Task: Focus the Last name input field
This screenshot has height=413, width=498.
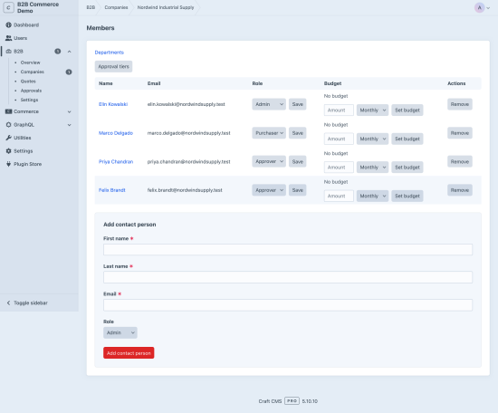Action: [288, 277]
